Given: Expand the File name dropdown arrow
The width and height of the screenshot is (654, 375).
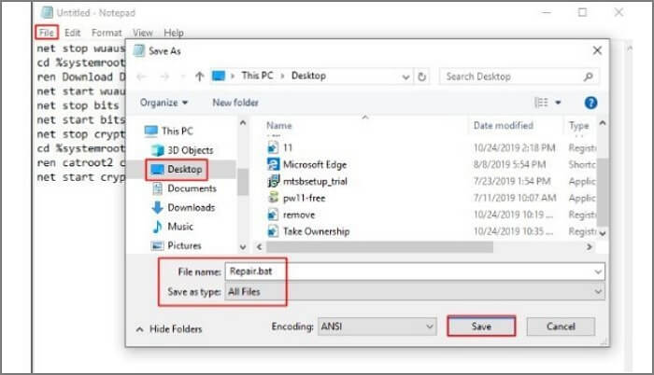Looking at the screenshot, I should 598,272.
